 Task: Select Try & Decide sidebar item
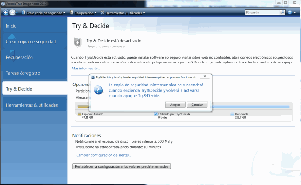click(x=35, y=89)
